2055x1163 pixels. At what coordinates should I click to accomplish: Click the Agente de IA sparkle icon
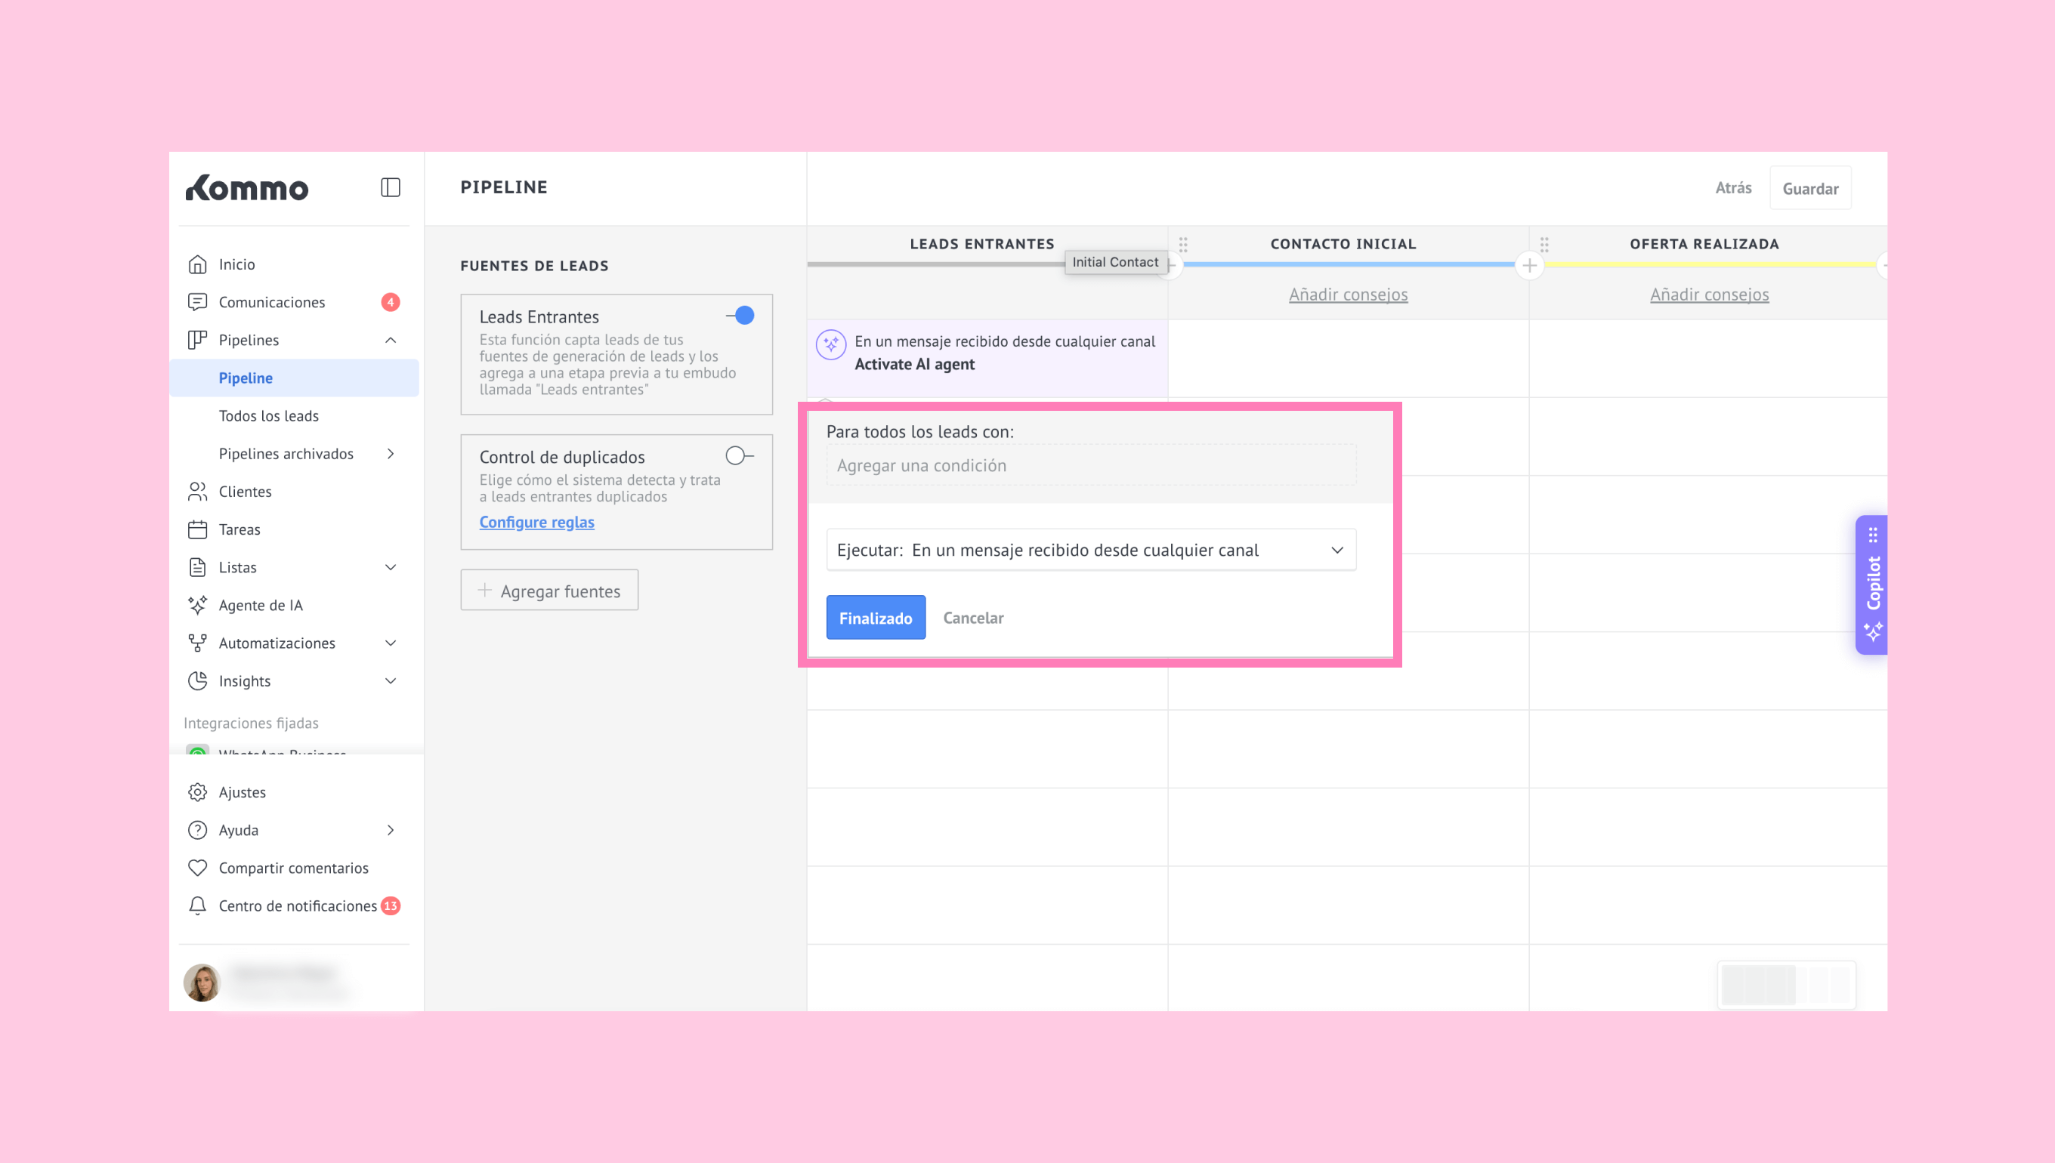tap(197, 606)
